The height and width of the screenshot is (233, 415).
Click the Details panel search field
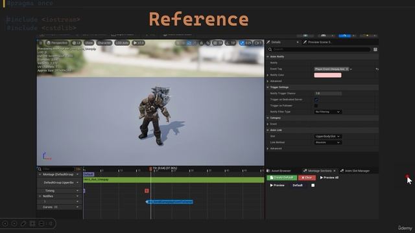pos(319,49)
